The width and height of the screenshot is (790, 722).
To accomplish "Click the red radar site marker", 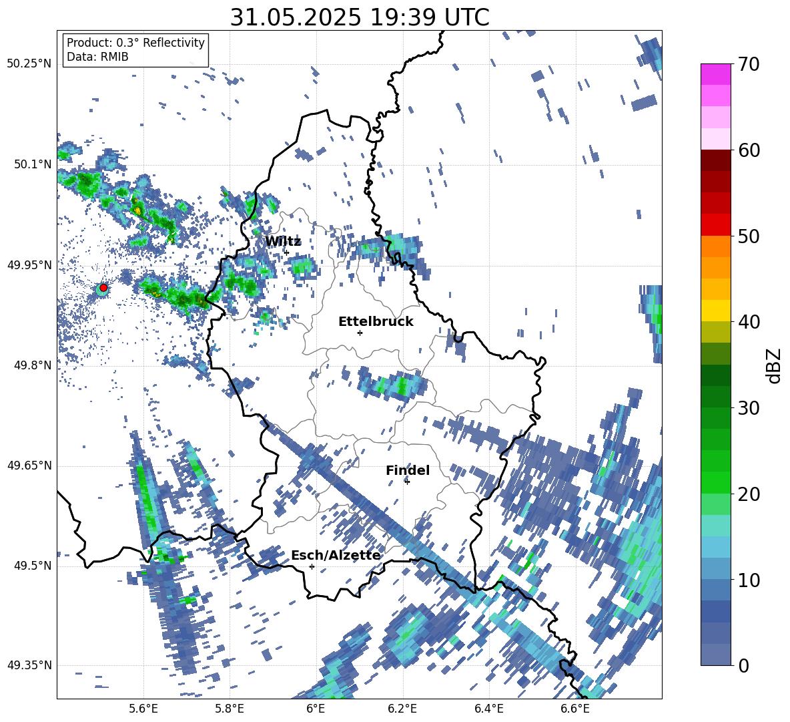I will pyautogui.click(x=103, y=288).
